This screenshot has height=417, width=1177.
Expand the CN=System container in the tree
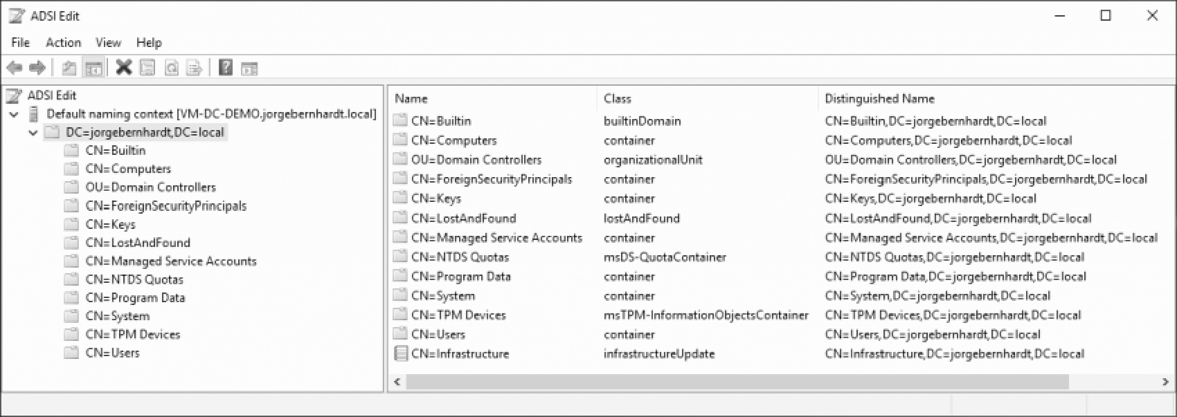pyautogui.click(x=117, y=316)
